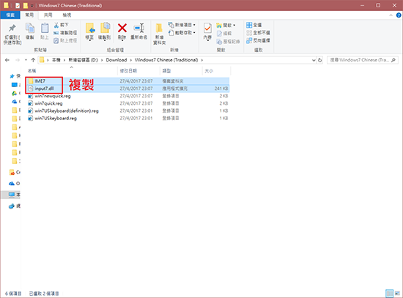Select the win7quick.reg file

tap(48, 103)
